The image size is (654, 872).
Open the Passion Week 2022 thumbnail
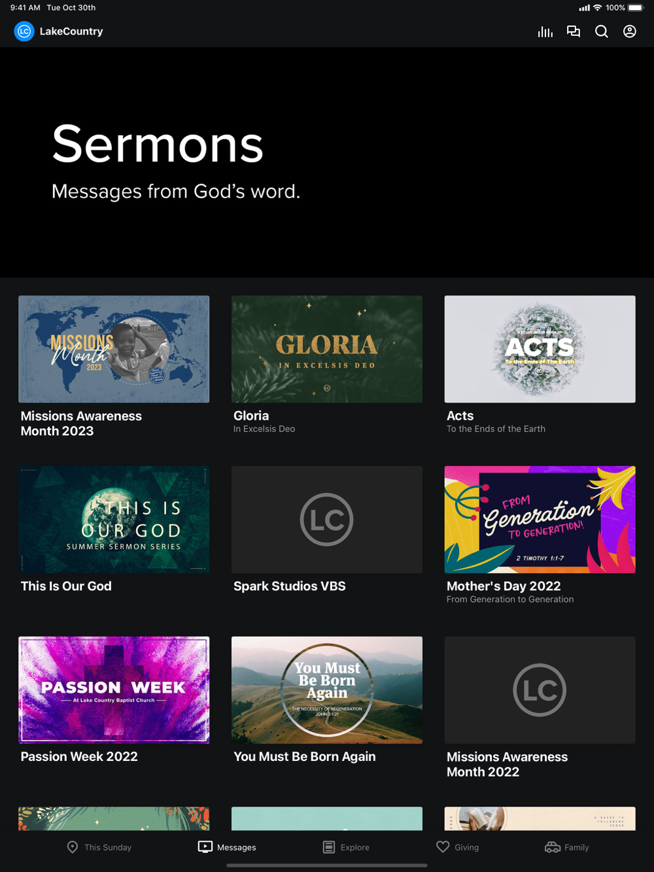(x=114, y=690)
